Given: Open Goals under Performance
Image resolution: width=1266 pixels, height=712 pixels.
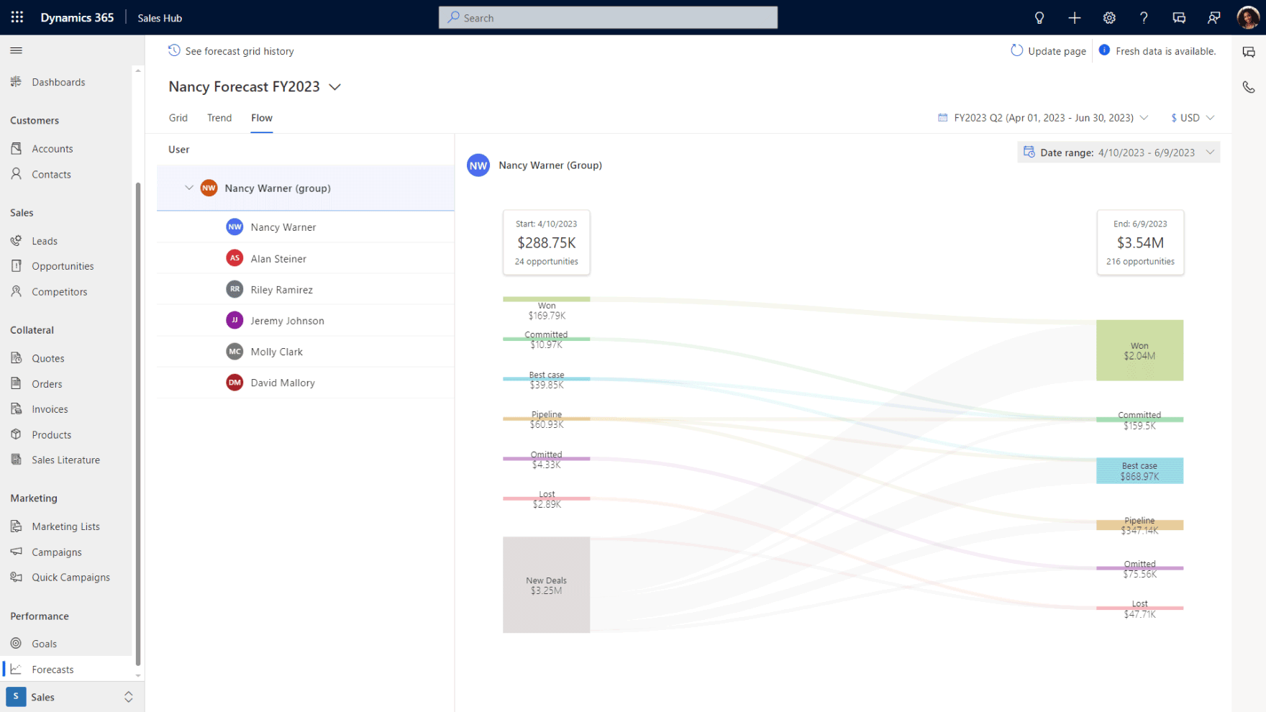Looking at the screenshot, I should (44, 643).
